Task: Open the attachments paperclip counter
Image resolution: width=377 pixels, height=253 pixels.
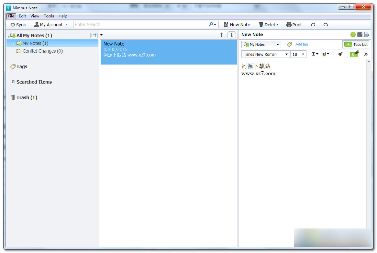Action: point(354,54)
